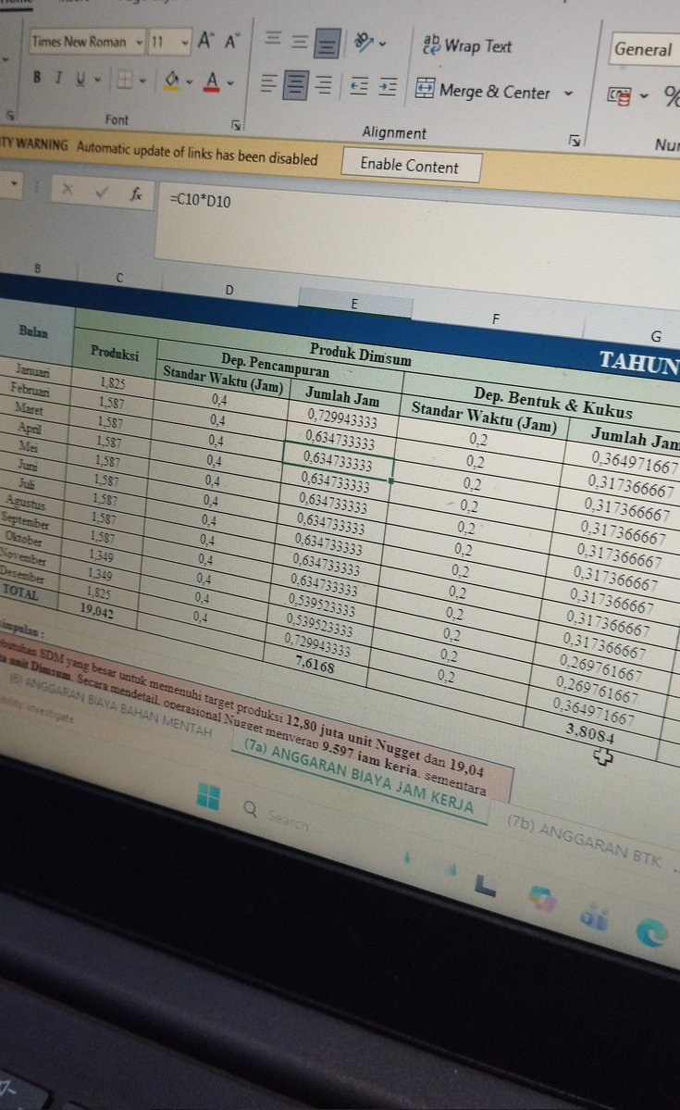
Task: Select Middle Align icon
Action: (300, 42)
